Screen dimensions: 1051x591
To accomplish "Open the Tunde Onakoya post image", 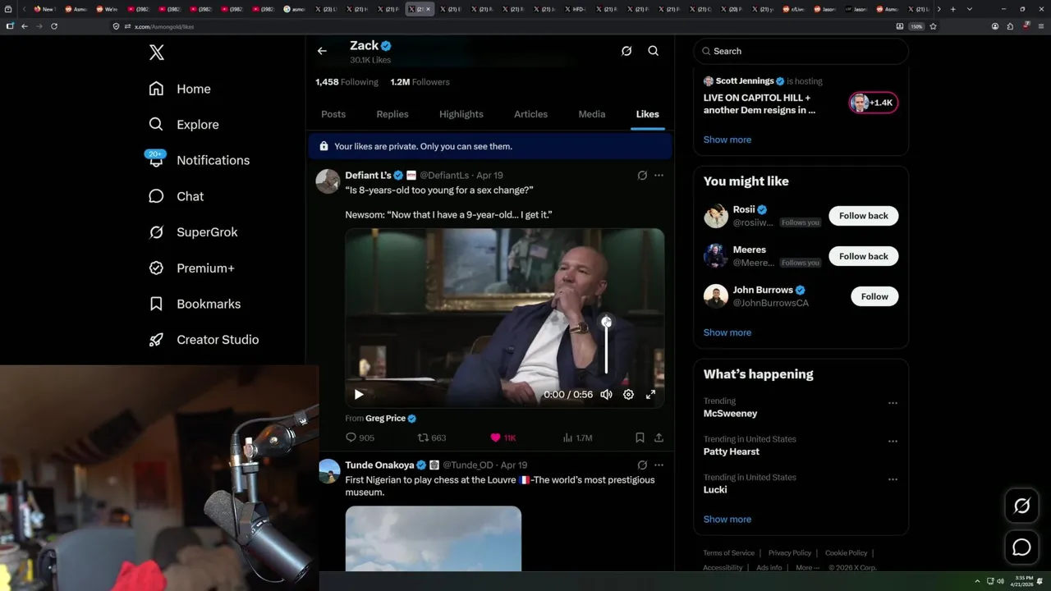I will pos(433,538).
